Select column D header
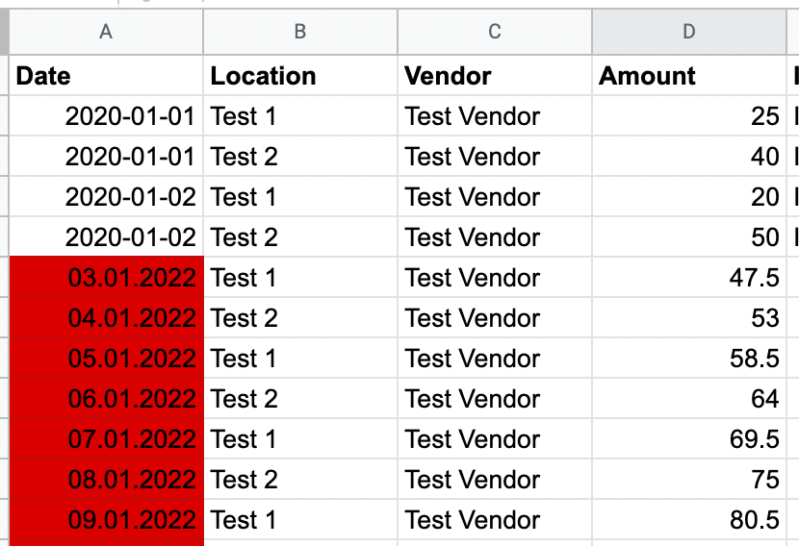Image resolution: width=799 pixels, height=546 pixels. point(689,32)
